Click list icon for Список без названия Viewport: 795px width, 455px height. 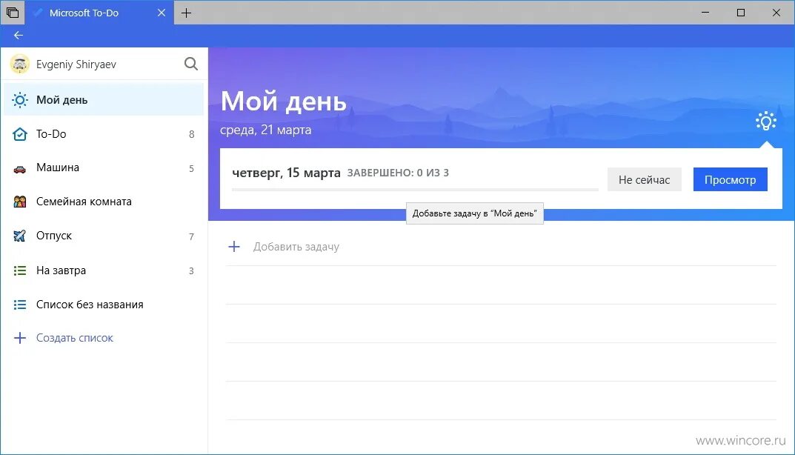pos(20,305)
